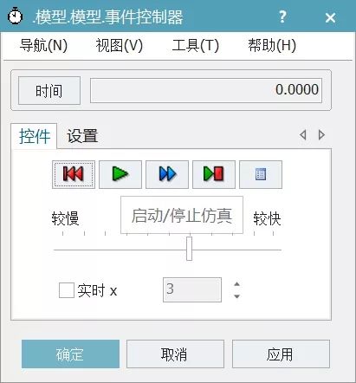356x383 pixels.
Task: Decrease real-time factor with down arrow
Action: 236,296
